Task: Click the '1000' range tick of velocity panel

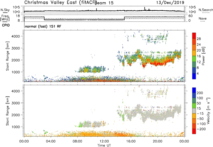Action: (x=16, y=127)
